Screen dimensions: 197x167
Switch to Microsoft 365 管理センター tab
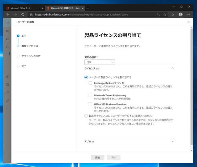(x=65, y=8)
